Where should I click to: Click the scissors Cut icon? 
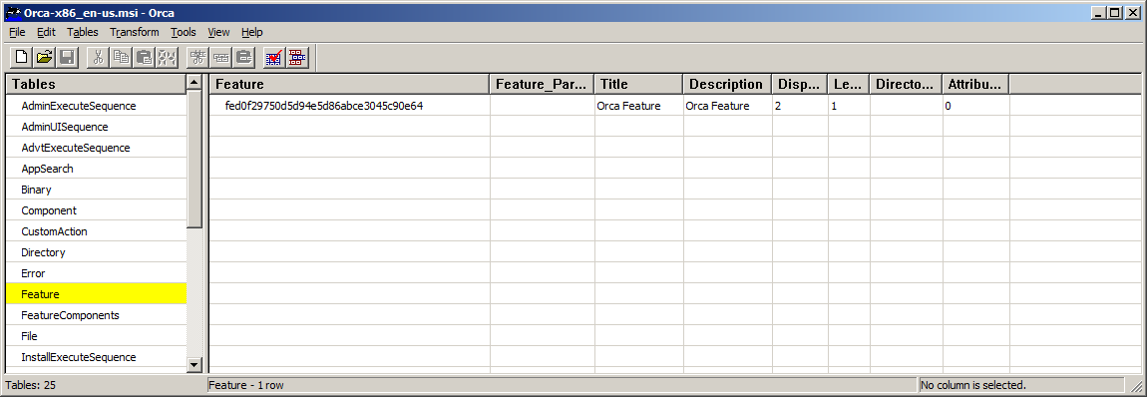click(x=99, y=58)
